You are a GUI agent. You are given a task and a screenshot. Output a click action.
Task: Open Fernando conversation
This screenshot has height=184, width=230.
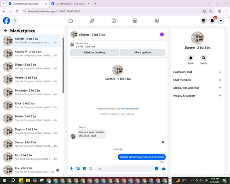click(x=31, y=92)
